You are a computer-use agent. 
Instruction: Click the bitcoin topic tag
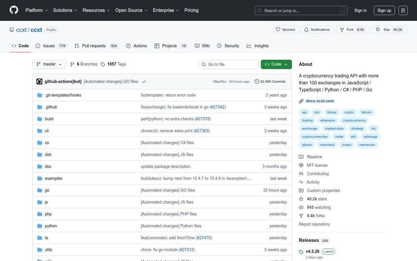tap(366, 112)
